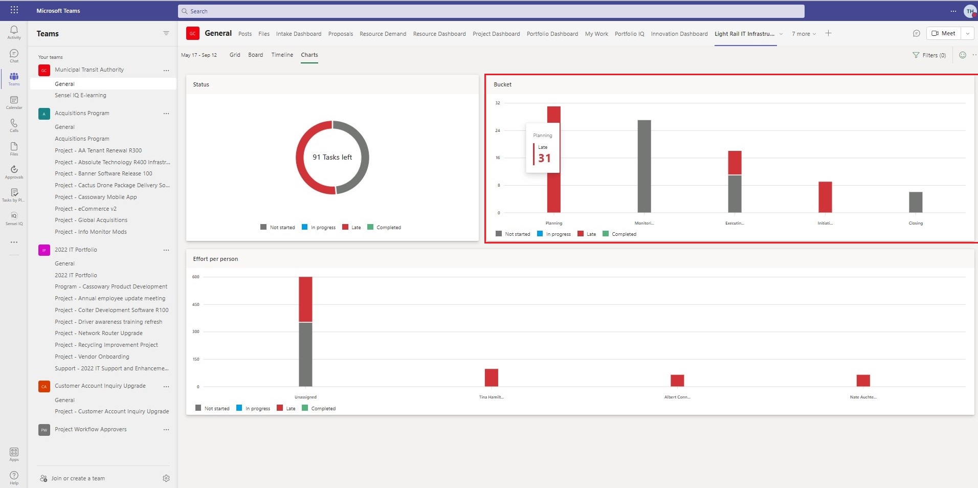Open Project - Cassowary Mobile App channel
Image resolution: width=978 pixels, height=488 pixels.
(x=96, y=197)
